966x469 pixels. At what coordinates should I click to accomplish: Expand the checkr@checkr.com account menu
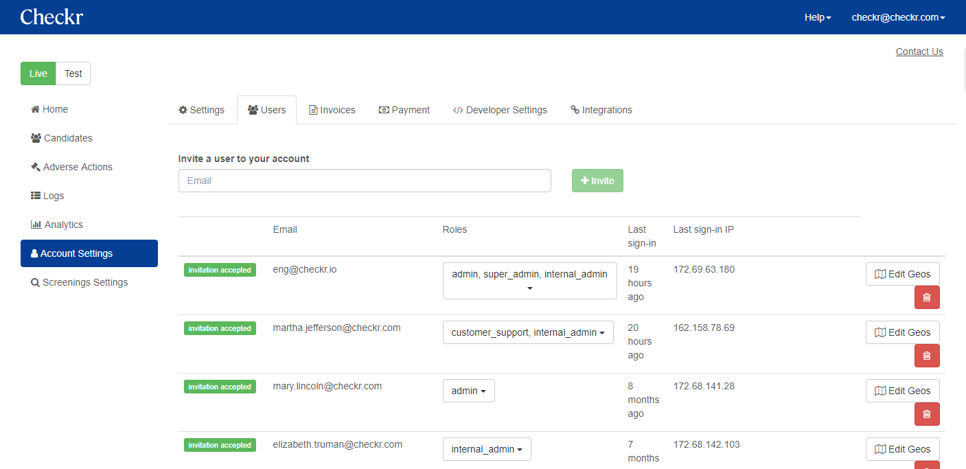(x=898, y=17)
